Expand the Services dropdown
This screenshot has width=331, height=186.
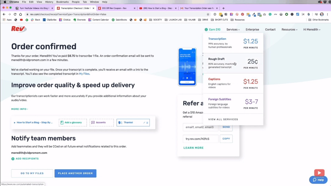[x=233, y=29]
